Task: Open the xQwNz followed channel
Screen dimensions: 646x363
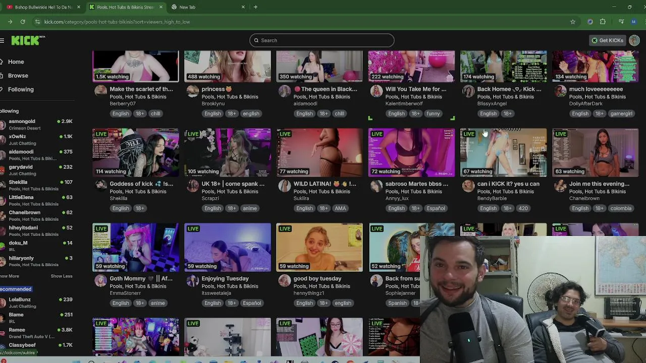Action: tap(36, 140)
